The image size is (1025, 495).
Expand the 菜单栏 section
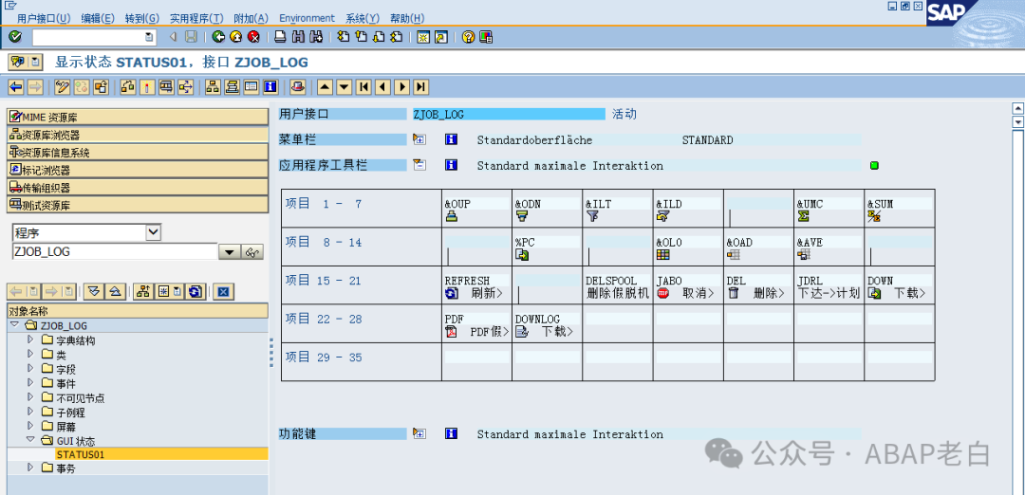pyautogui.click(x=419, y=139)
